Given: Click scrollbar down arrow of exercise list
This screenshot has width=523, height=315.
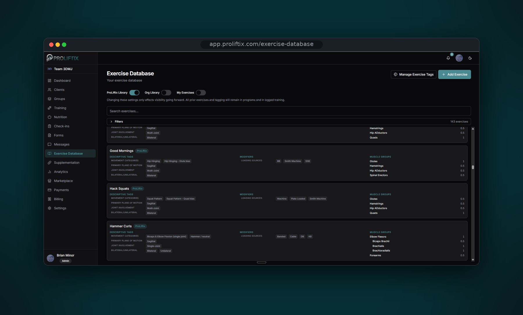Looking at the screenshot, I should pos(473,260).
